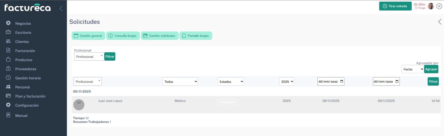The image size is (444, 136).
Task: Open the Todos dropdown
Action: [x=180, y=81]
